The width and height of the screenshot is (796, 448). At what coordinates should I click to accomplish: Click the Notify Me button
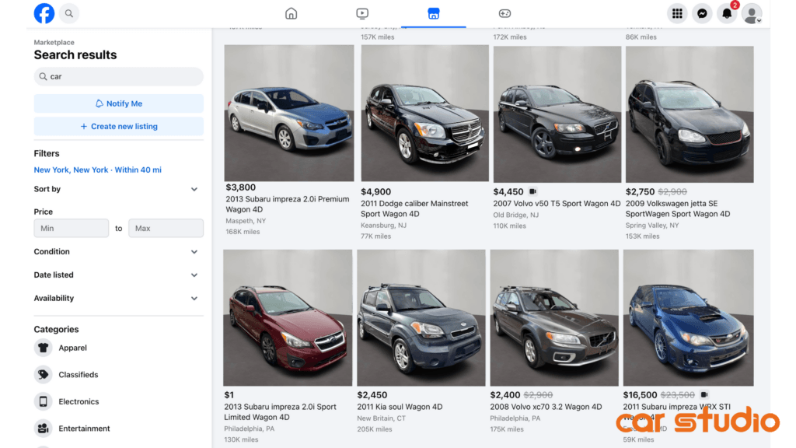(x=119, y=103)
